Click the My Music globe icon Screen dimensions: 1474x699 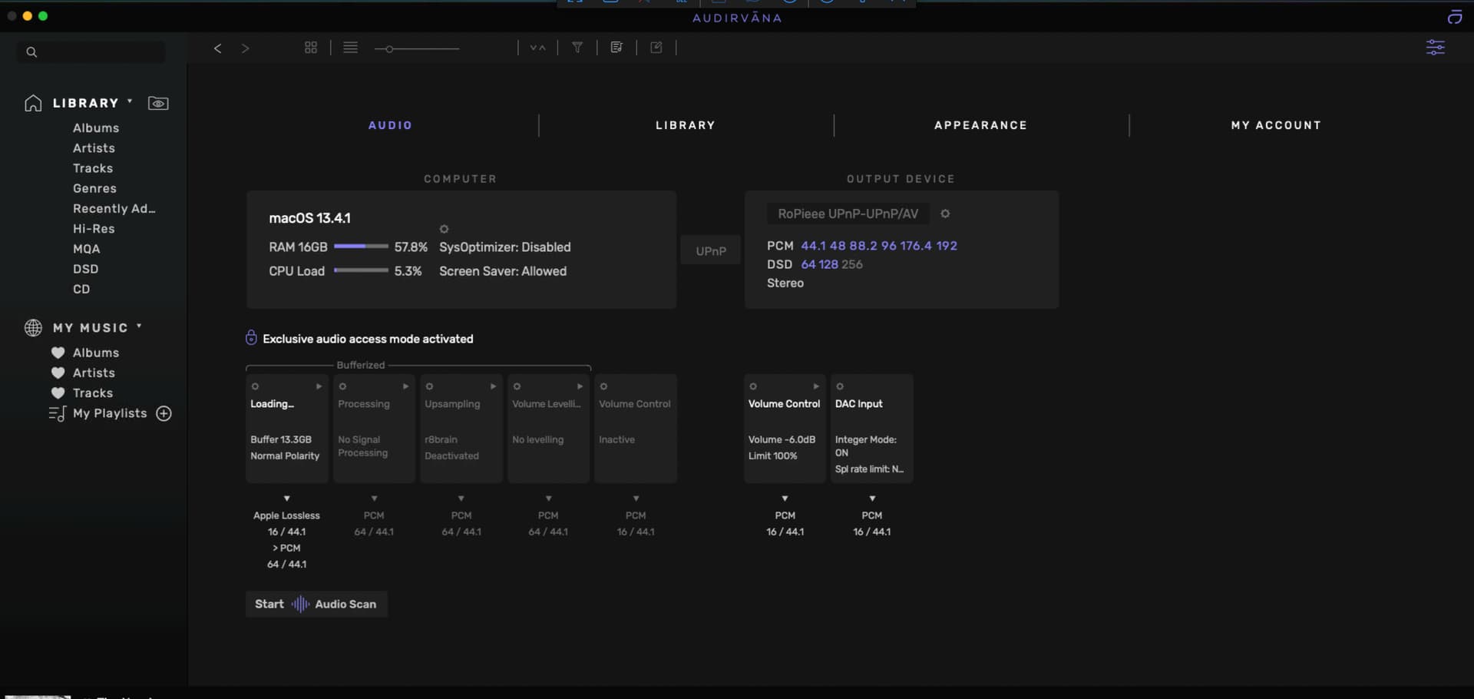coord(33,328)
